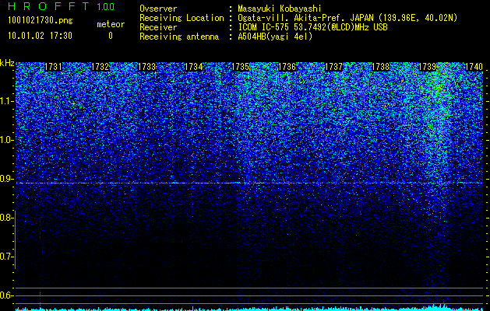Click the 1734 time marker

[x=194, y=67]
